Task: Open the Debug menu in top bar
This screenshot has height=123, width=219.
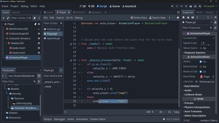Action: [x=24, y=6]
